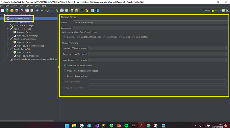230x128 pixels.
Task: Open the Function Helper dialog icon
Action: coord(93,10)
